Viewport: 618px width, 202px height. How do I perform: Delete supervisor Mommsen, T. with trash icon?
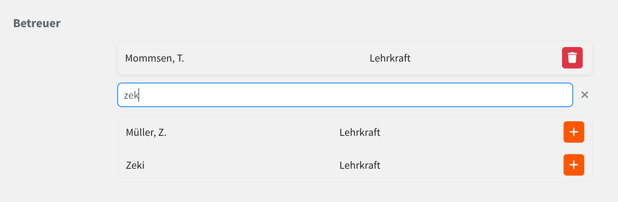tap(572, 58)
